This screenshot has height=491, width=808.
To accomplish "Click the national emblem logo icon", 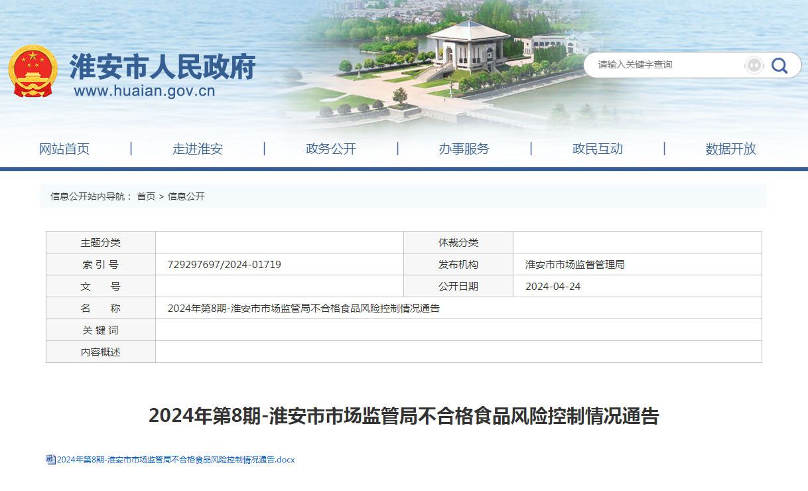I will pyautogui.click(x=33, y=71).
